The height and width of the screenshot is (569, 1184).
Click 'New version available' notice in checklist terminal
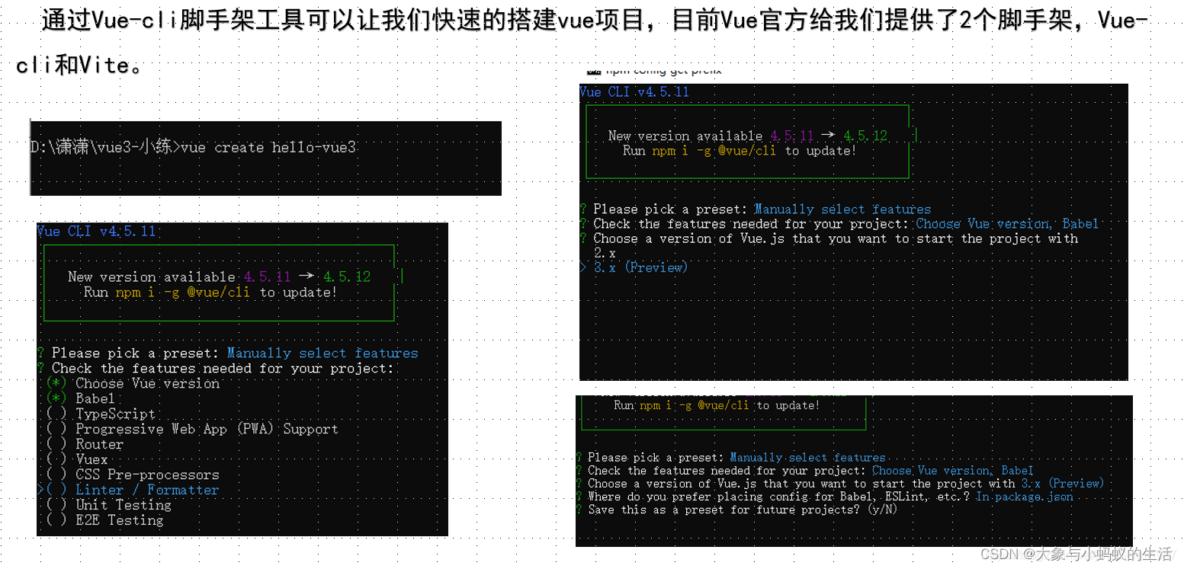click(x=152, y=277)
